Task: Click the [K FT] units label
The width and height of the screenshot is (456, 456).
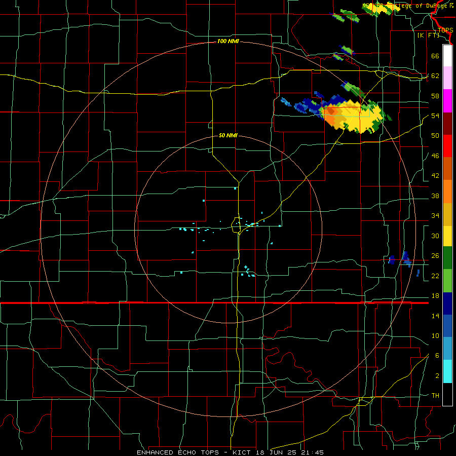Action: click(x=428, y=35)
